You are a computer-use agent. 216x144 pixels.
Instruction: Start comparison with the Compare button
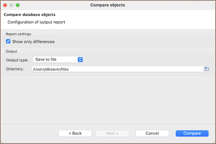coord(192,133)
